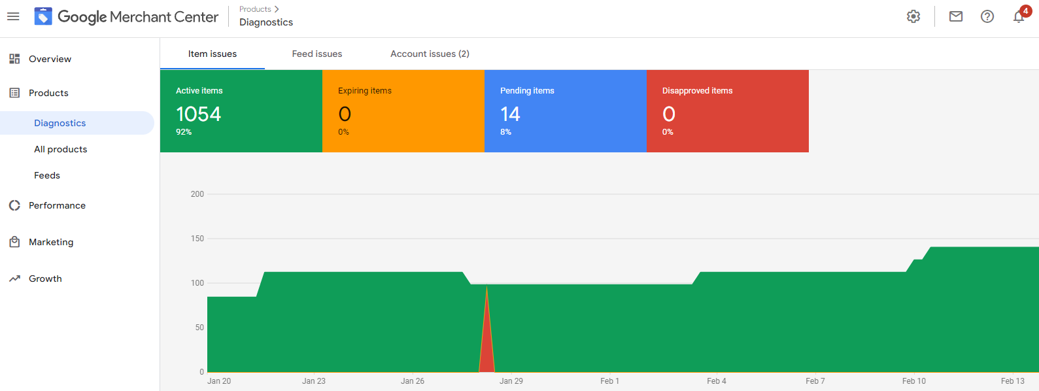Open the hamburger main menu
The width and height of the screenshot is (1039, 391).
(13, 16)
